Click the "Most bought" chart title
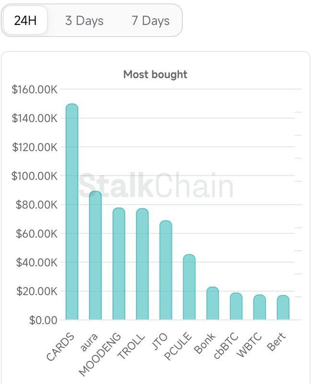Screen dimensions: 314x384 click(x=155, y=74)
